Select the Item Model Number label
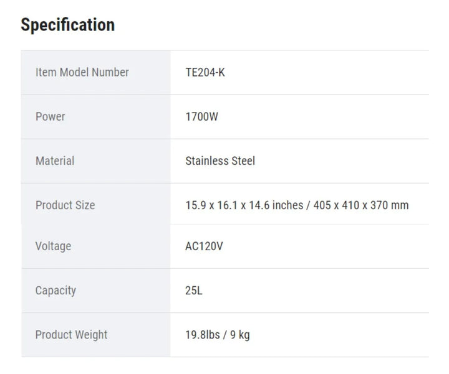 coord(82,72)
